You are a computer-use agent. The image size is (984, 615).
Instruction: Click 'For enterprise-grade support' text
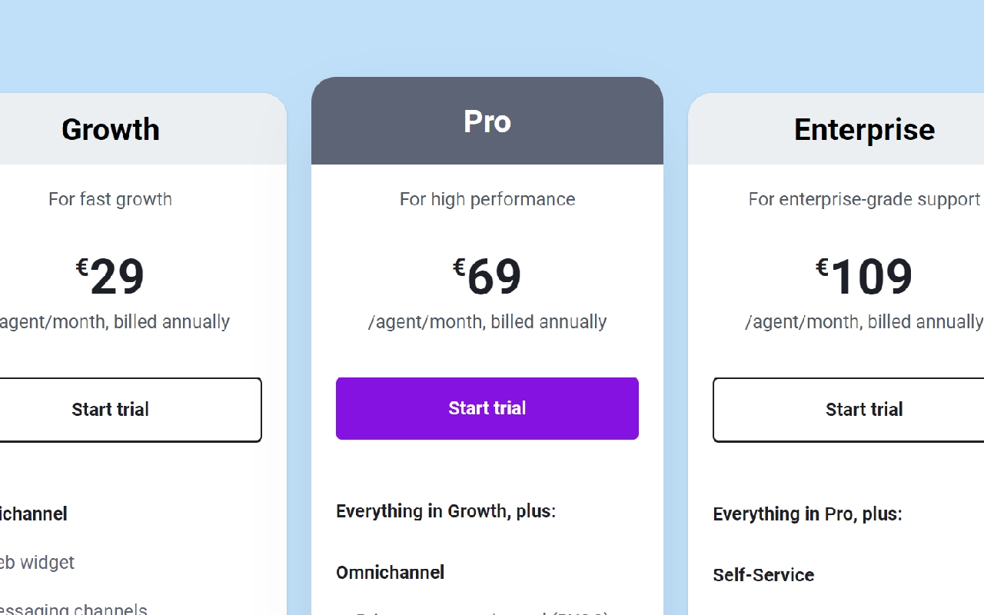(864, 199)
